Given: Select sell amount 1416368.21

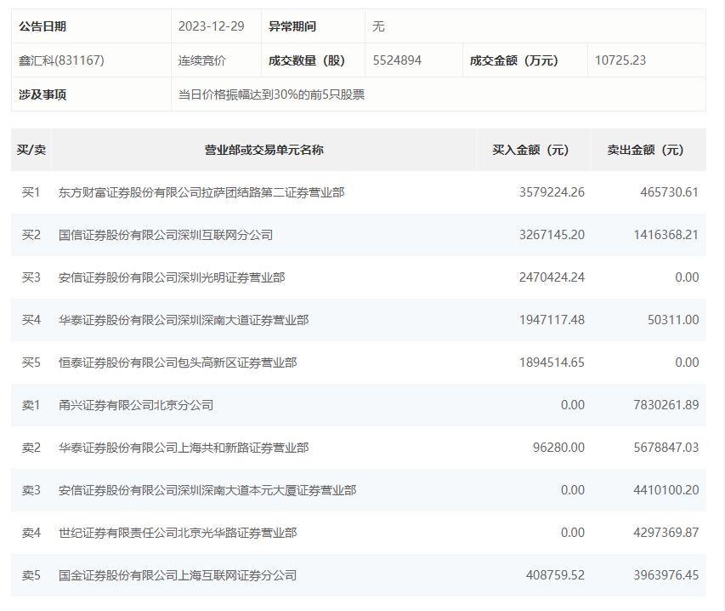Looking at the screenshot, I should tap(666, 235).
